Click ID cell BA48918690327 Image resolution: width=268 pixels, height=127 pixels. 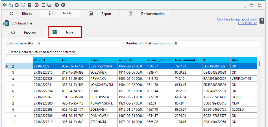pyautogui.click(x=216, y=79)
